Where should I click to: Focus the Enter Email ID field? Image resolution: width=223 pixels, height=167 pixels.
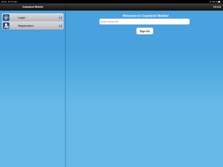[x=145, y=21]
